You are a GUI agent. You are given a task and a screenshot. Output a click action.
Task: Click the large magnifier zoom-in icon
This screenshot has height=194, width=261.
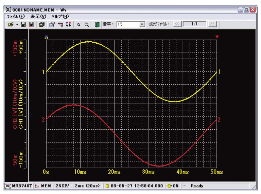87,25
